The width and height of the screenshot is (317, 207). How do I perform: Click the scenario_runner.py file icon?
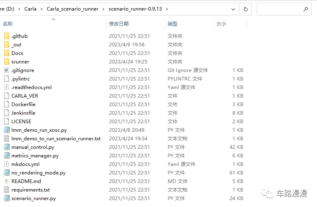(7, 198)
